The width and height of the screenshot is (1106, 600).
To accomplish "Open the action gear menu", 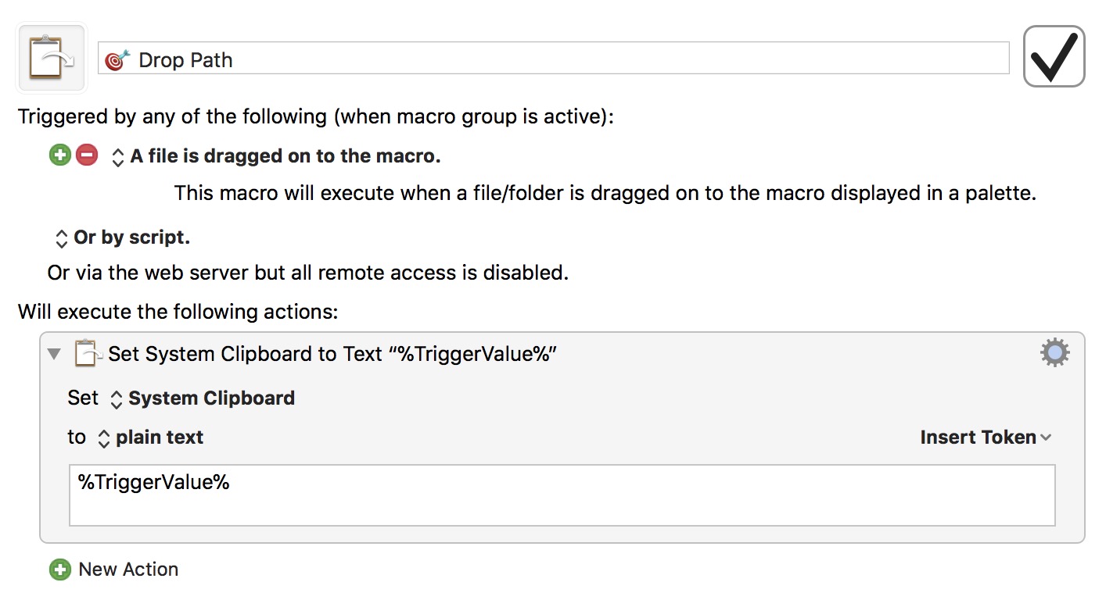I will (x=1055, y=353).
